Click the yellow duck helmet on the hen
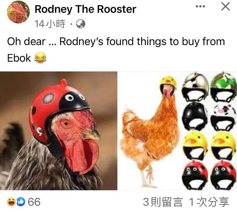The image size is (237, 212). tap(168, 84)
